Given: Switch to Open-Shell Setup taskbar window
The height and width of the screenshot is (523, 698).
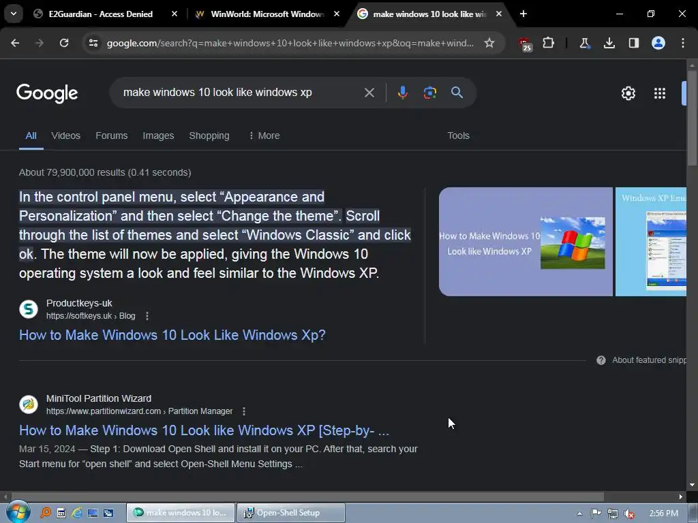Looking at the screenshot, I should coord(291,513).
